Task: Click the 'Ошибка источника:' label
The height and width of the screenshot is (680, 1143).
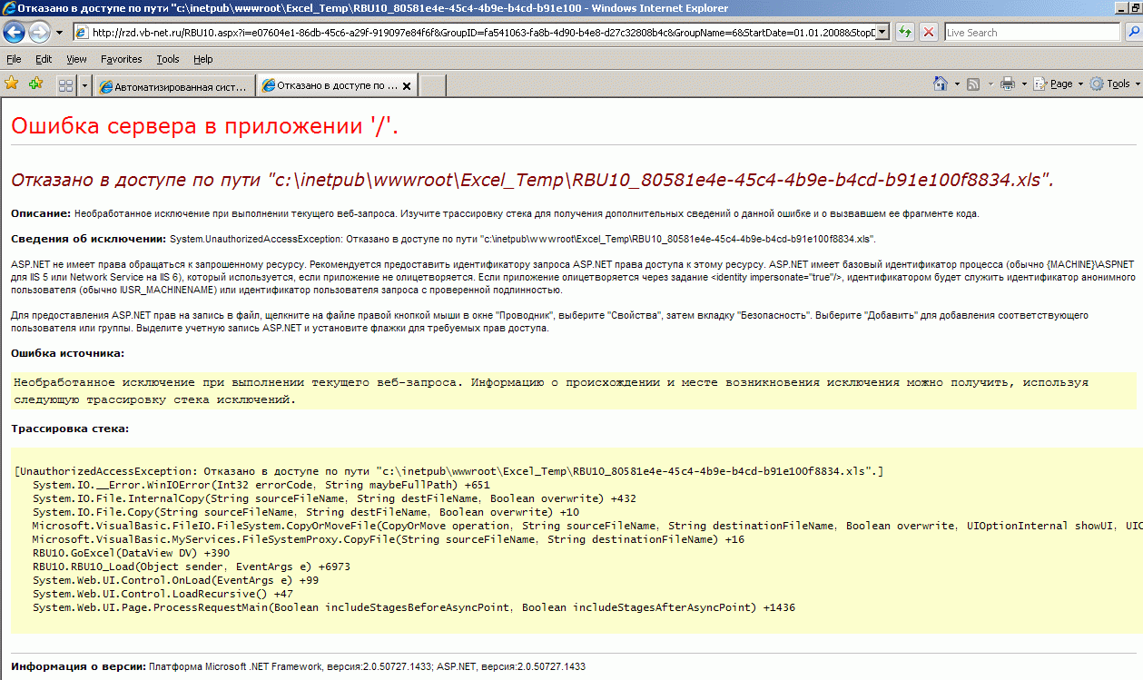Action: [68, 352]
